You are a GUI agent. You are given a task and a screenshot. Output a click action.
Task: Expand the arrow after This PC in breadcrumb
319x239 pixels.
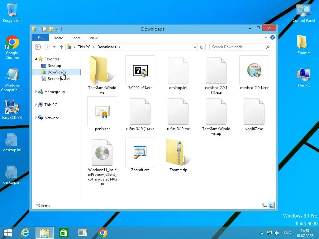94,47
